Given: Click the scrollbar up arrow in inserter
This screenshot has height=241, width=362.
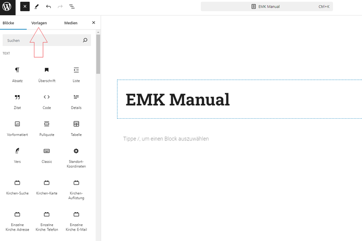Looking at the screenshot, I should [x=98, y=32].
